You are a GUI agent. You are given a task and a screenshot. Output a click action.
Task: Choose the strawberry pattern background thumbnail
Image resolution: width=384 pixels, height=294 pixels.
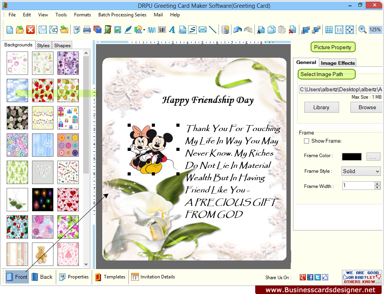43,90
